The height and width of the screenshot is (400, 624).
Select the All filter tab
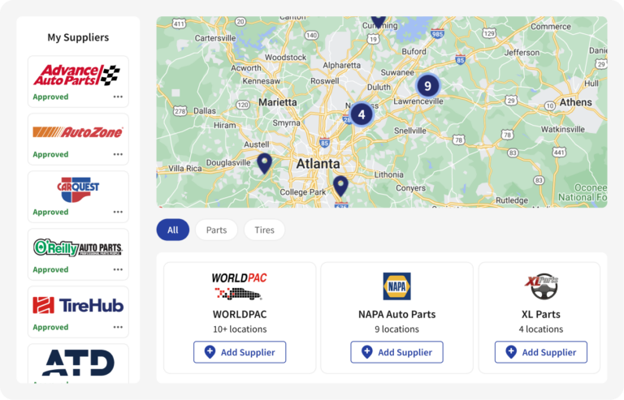tap(173, 230)
